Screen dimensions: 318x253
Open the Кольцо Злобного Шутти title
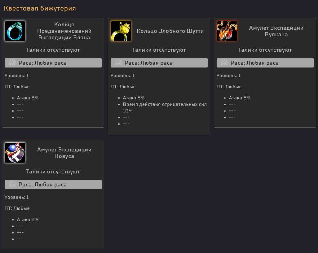[170, 31]
